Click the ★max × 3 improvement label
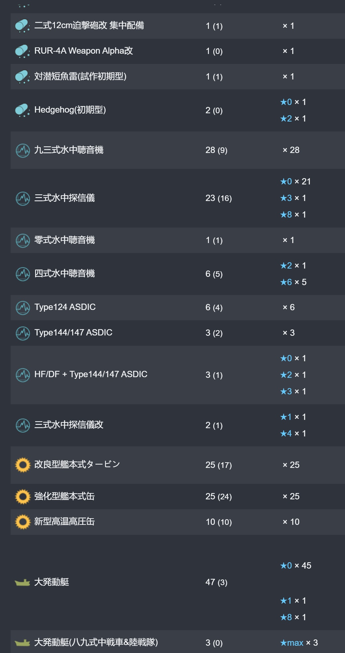 point(299,643)
